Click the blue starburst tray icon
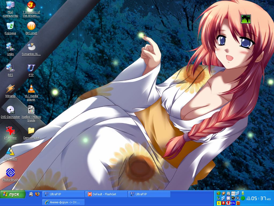The image size is (274, 206). 228,198
